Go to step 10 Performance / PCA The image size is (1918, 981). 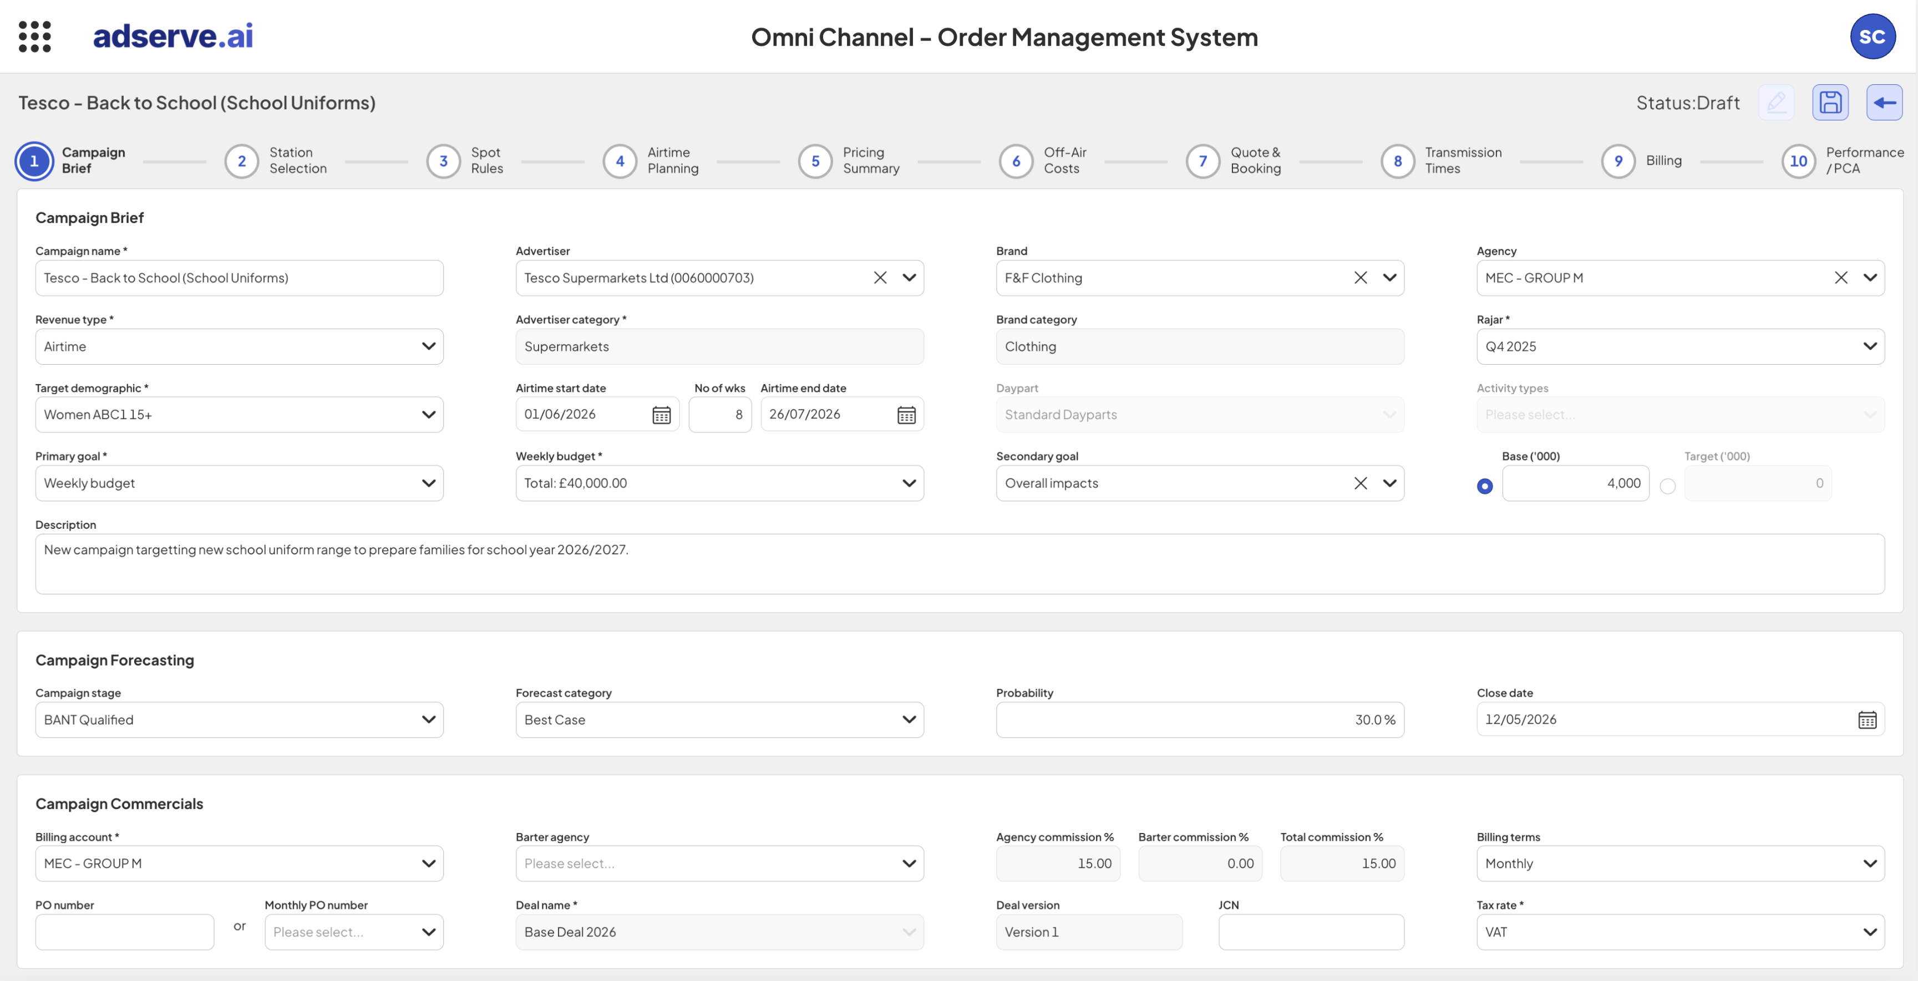coord(1843,161)
